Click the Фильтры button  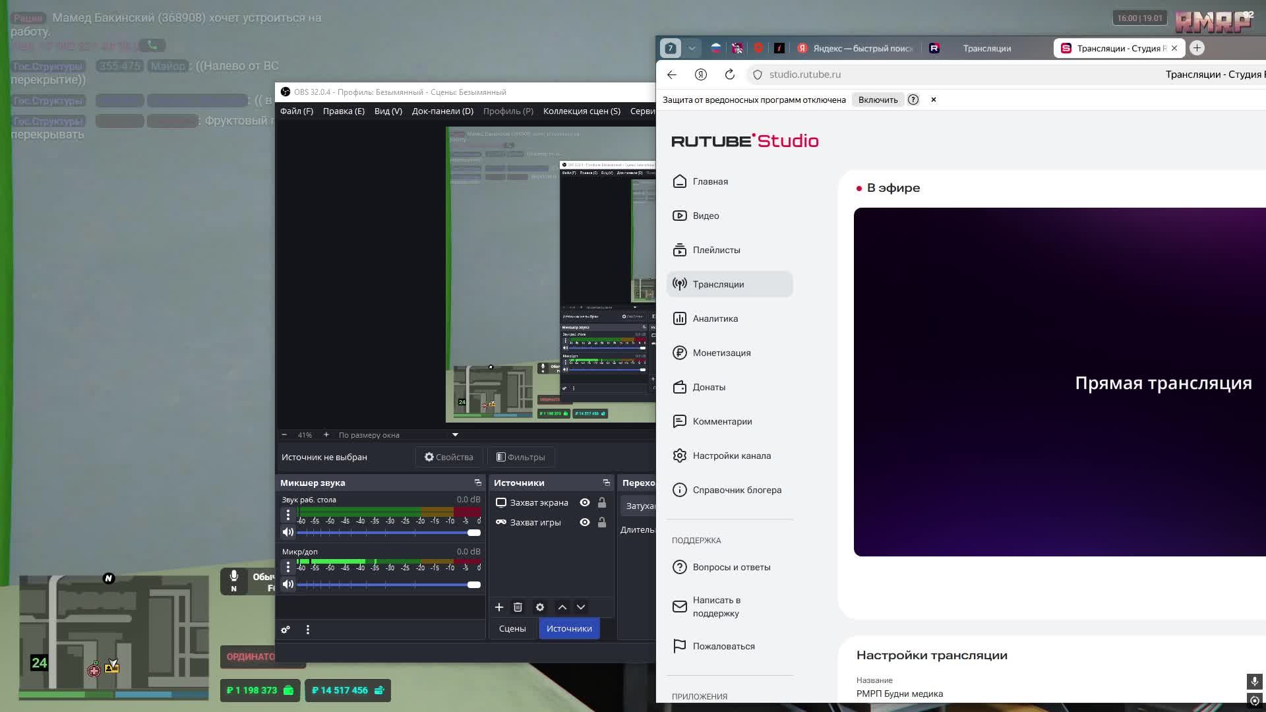tap(521, 457)
